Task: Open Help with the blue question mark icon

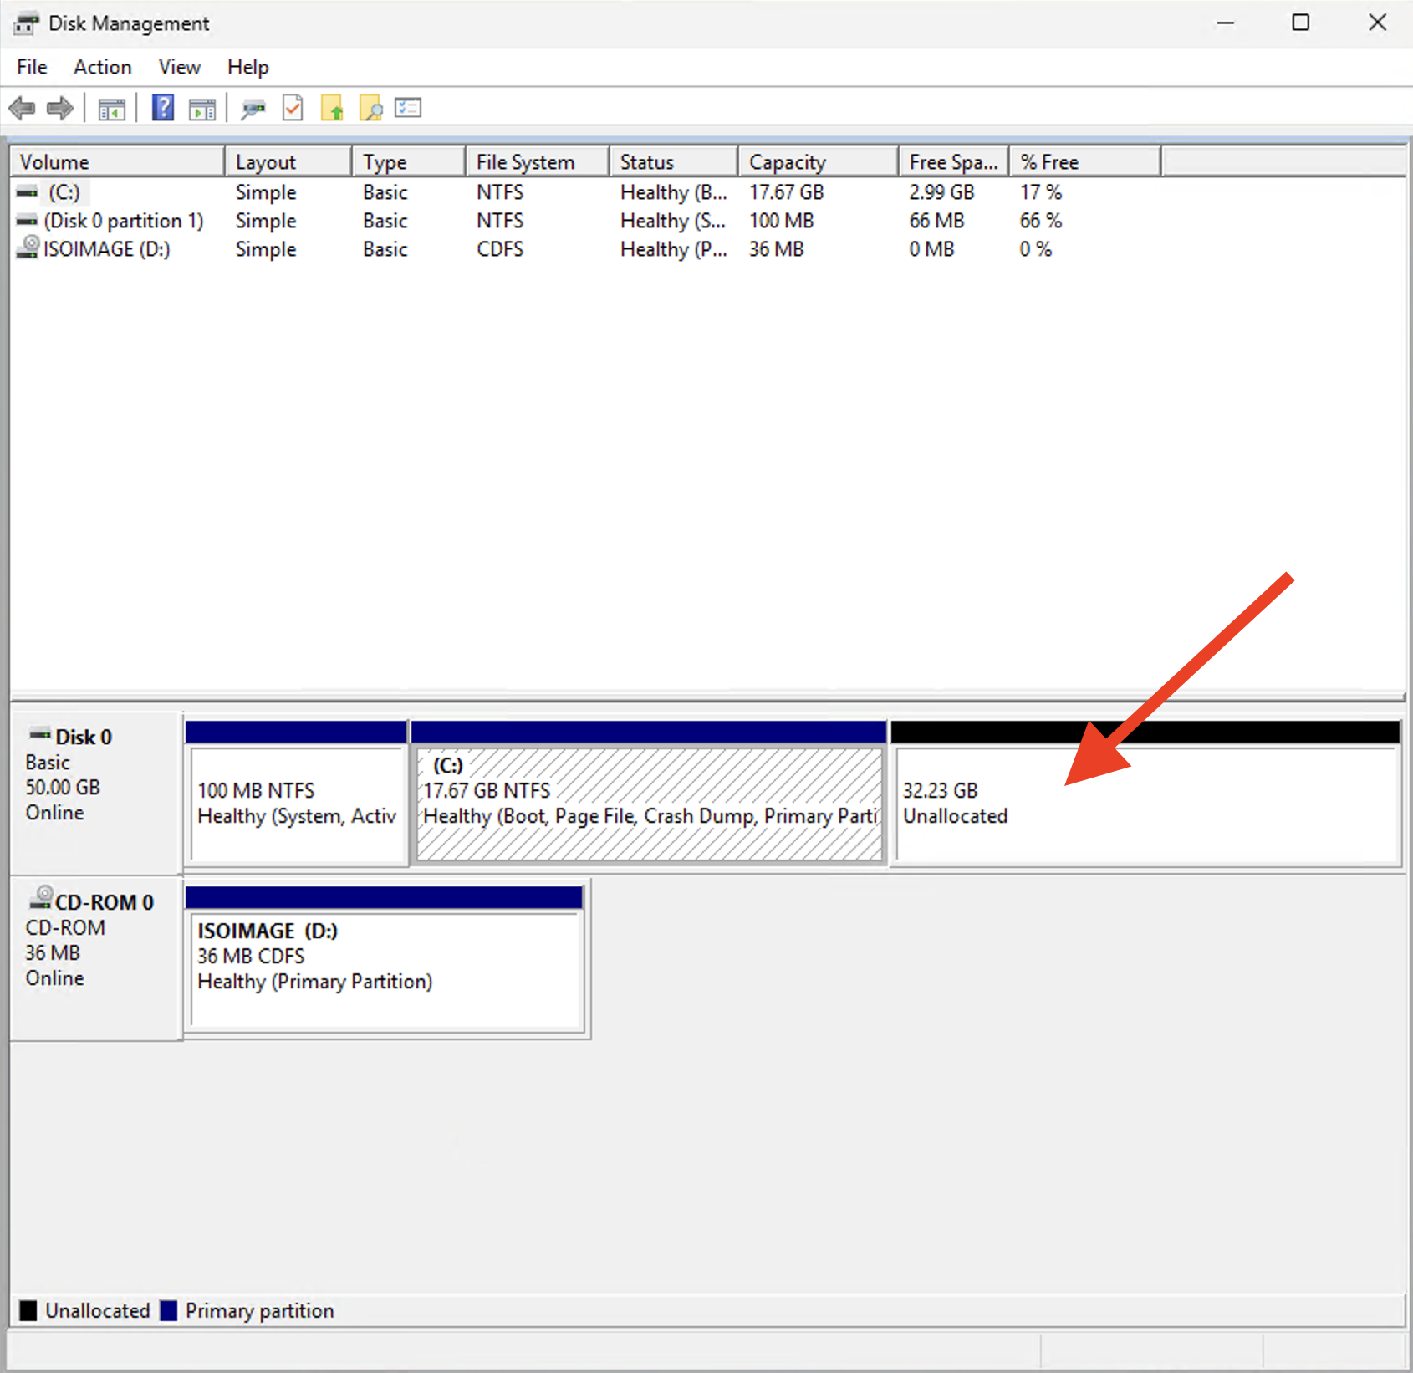Action: [x=162, y=108]
